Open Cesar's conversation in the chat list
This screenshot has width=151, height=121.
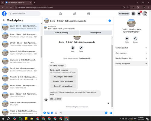[x=20, y=95]
